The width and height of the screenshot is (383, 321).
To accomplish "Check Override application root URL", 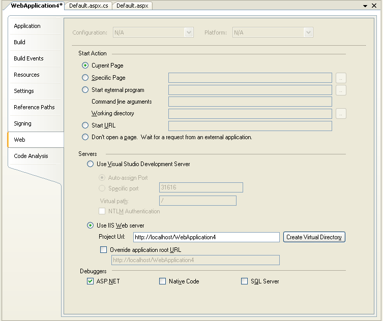I will pos(104,250).
